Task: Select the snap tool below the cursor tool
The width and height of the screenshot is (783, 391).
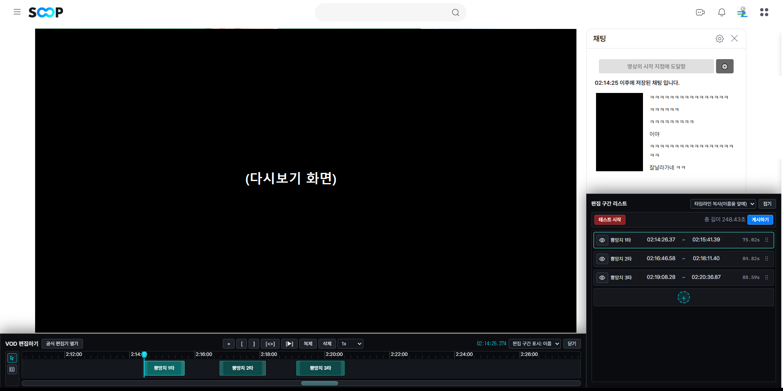Action: click(12, 369)
